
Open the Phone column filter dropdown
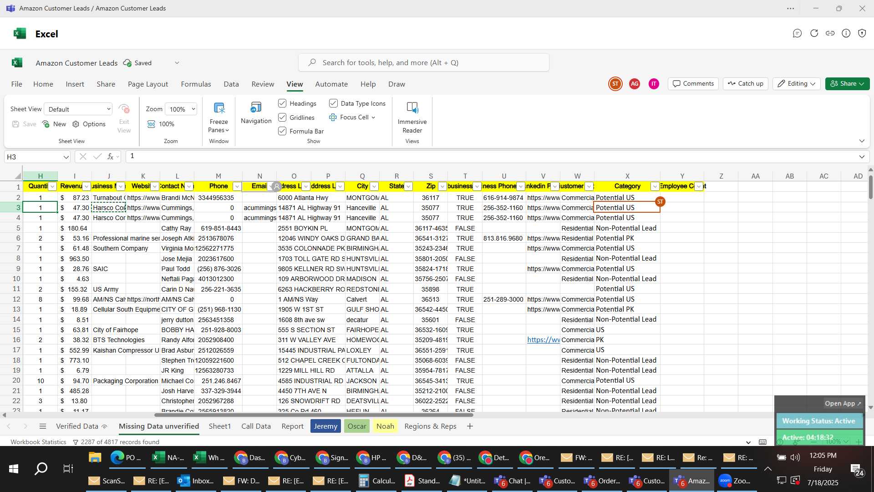coord(237,186)
